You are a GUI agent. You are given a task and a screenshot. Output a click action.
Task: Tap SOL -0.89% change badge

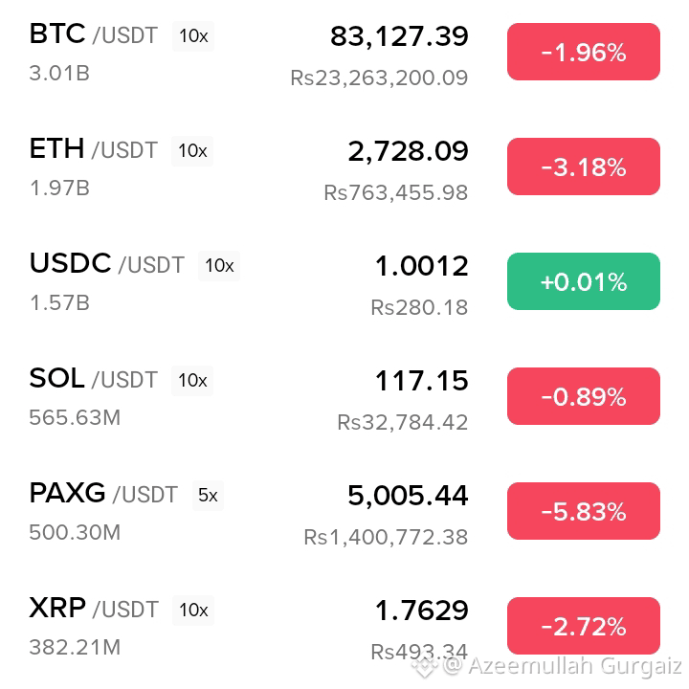click(x=584, y=396)
